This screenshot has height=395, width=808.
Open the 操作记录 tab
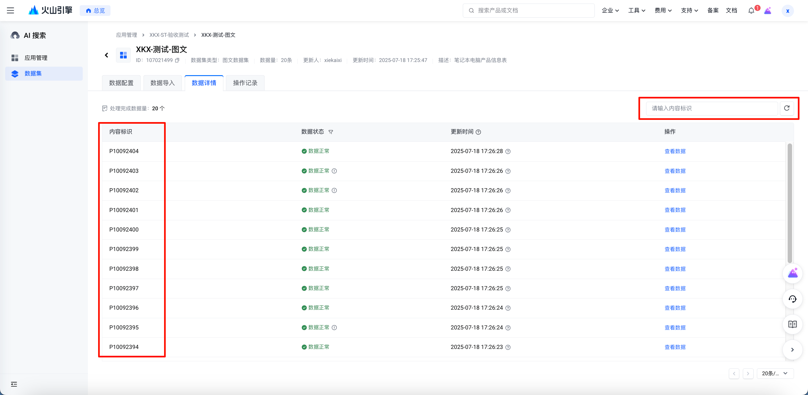click(x=245, y=83)
